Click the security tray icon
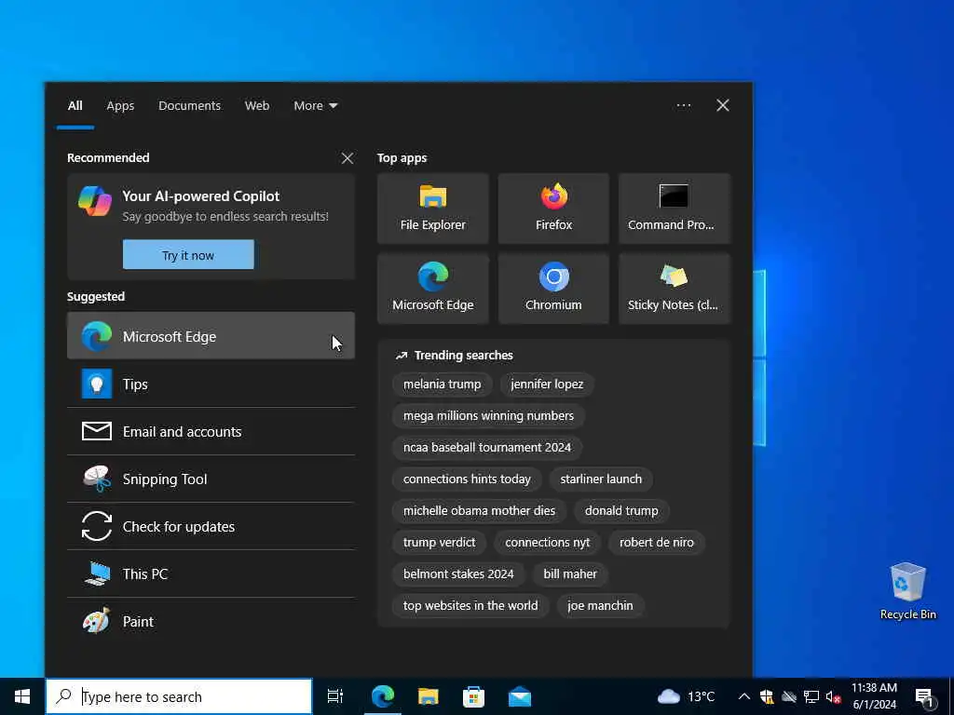This screenshot has width=954, height=715. click(x=767, y=696)
